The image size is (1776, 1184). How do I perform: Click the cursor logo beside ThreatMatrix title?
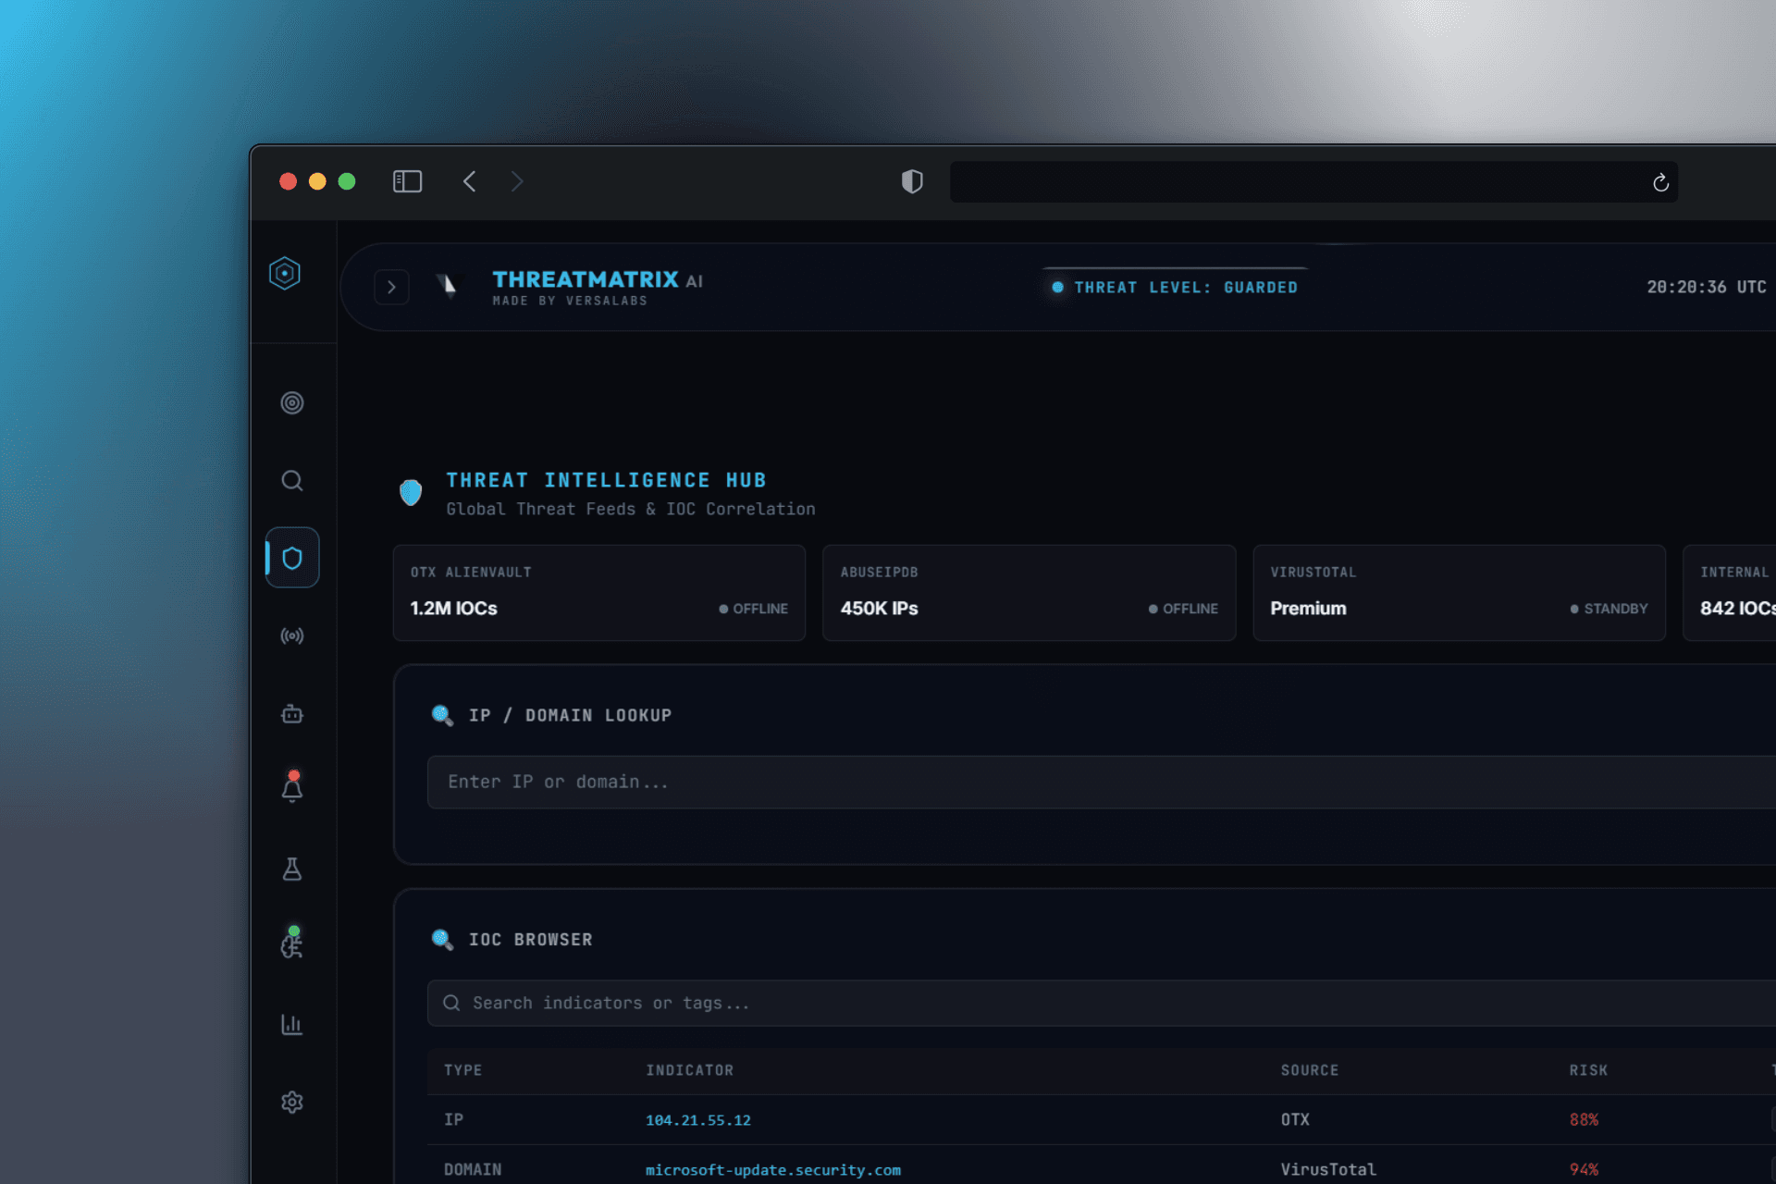point(447,286)
